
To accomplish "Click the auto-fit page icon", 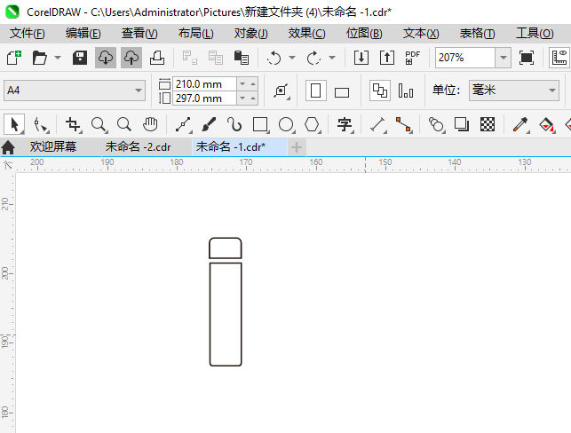I will point(282,91).
